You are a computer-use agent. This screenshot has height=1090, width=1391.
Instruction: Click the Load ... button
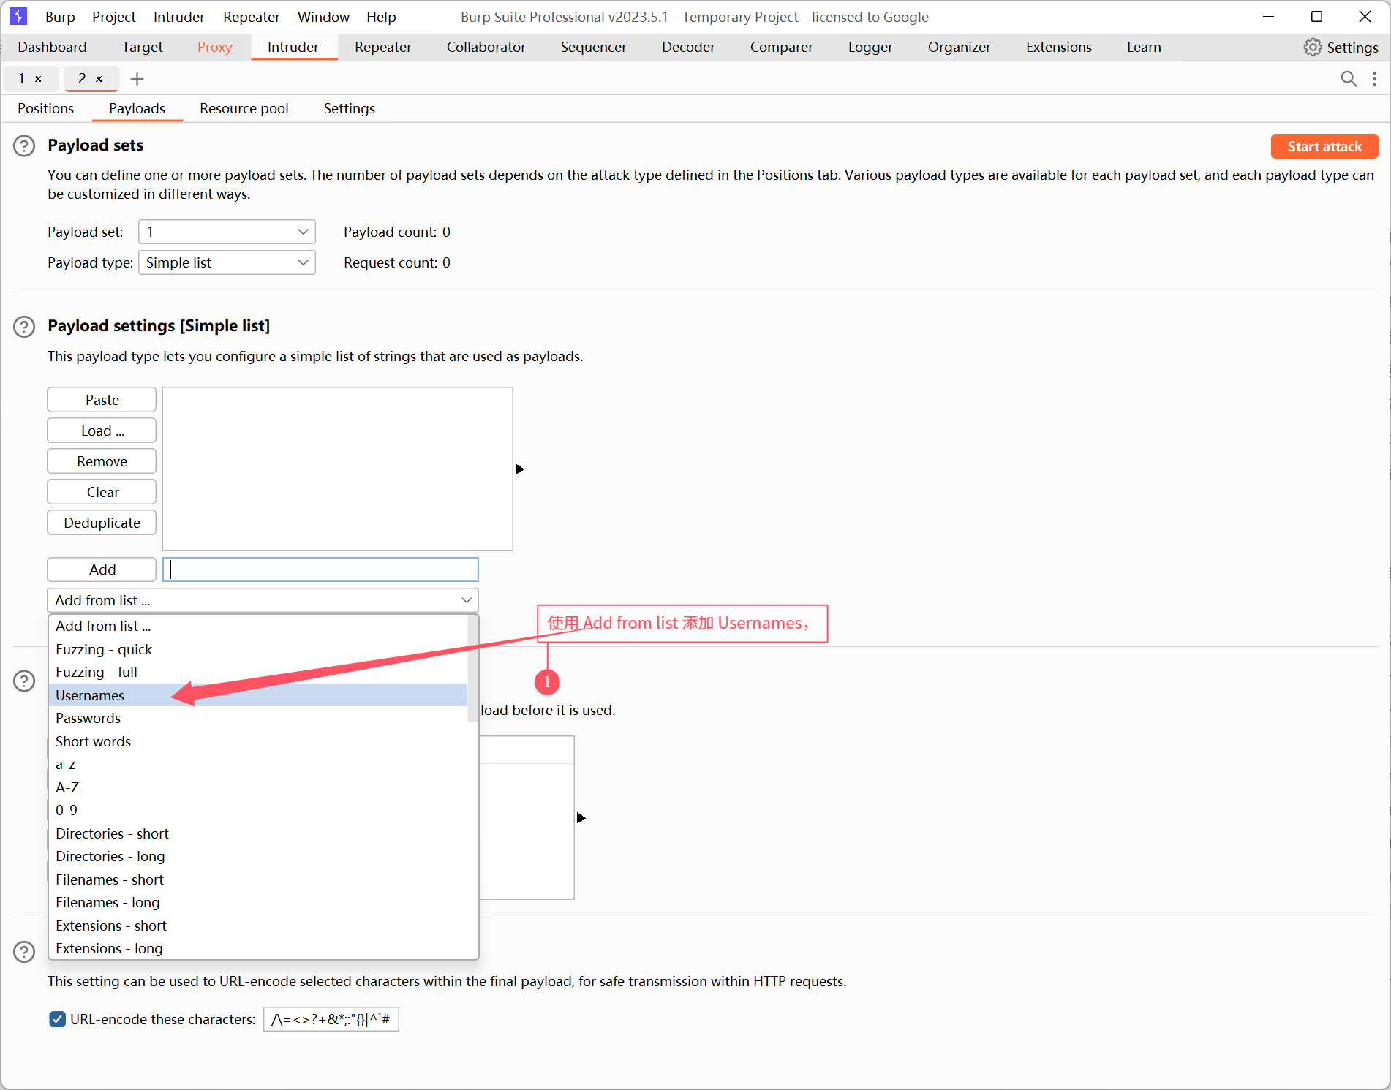tap(102, 431)
